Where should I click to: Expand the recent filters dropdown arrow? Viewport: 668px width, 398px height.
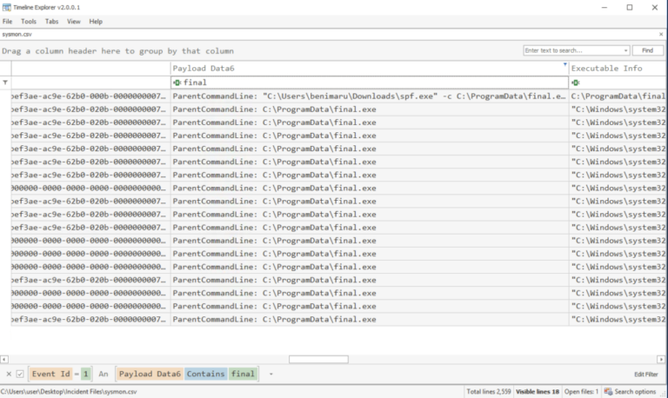271,374
